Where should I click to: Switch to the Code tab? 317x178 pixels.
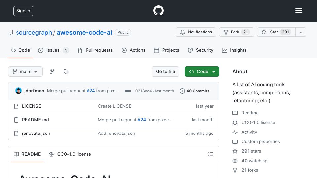[20, 50]
